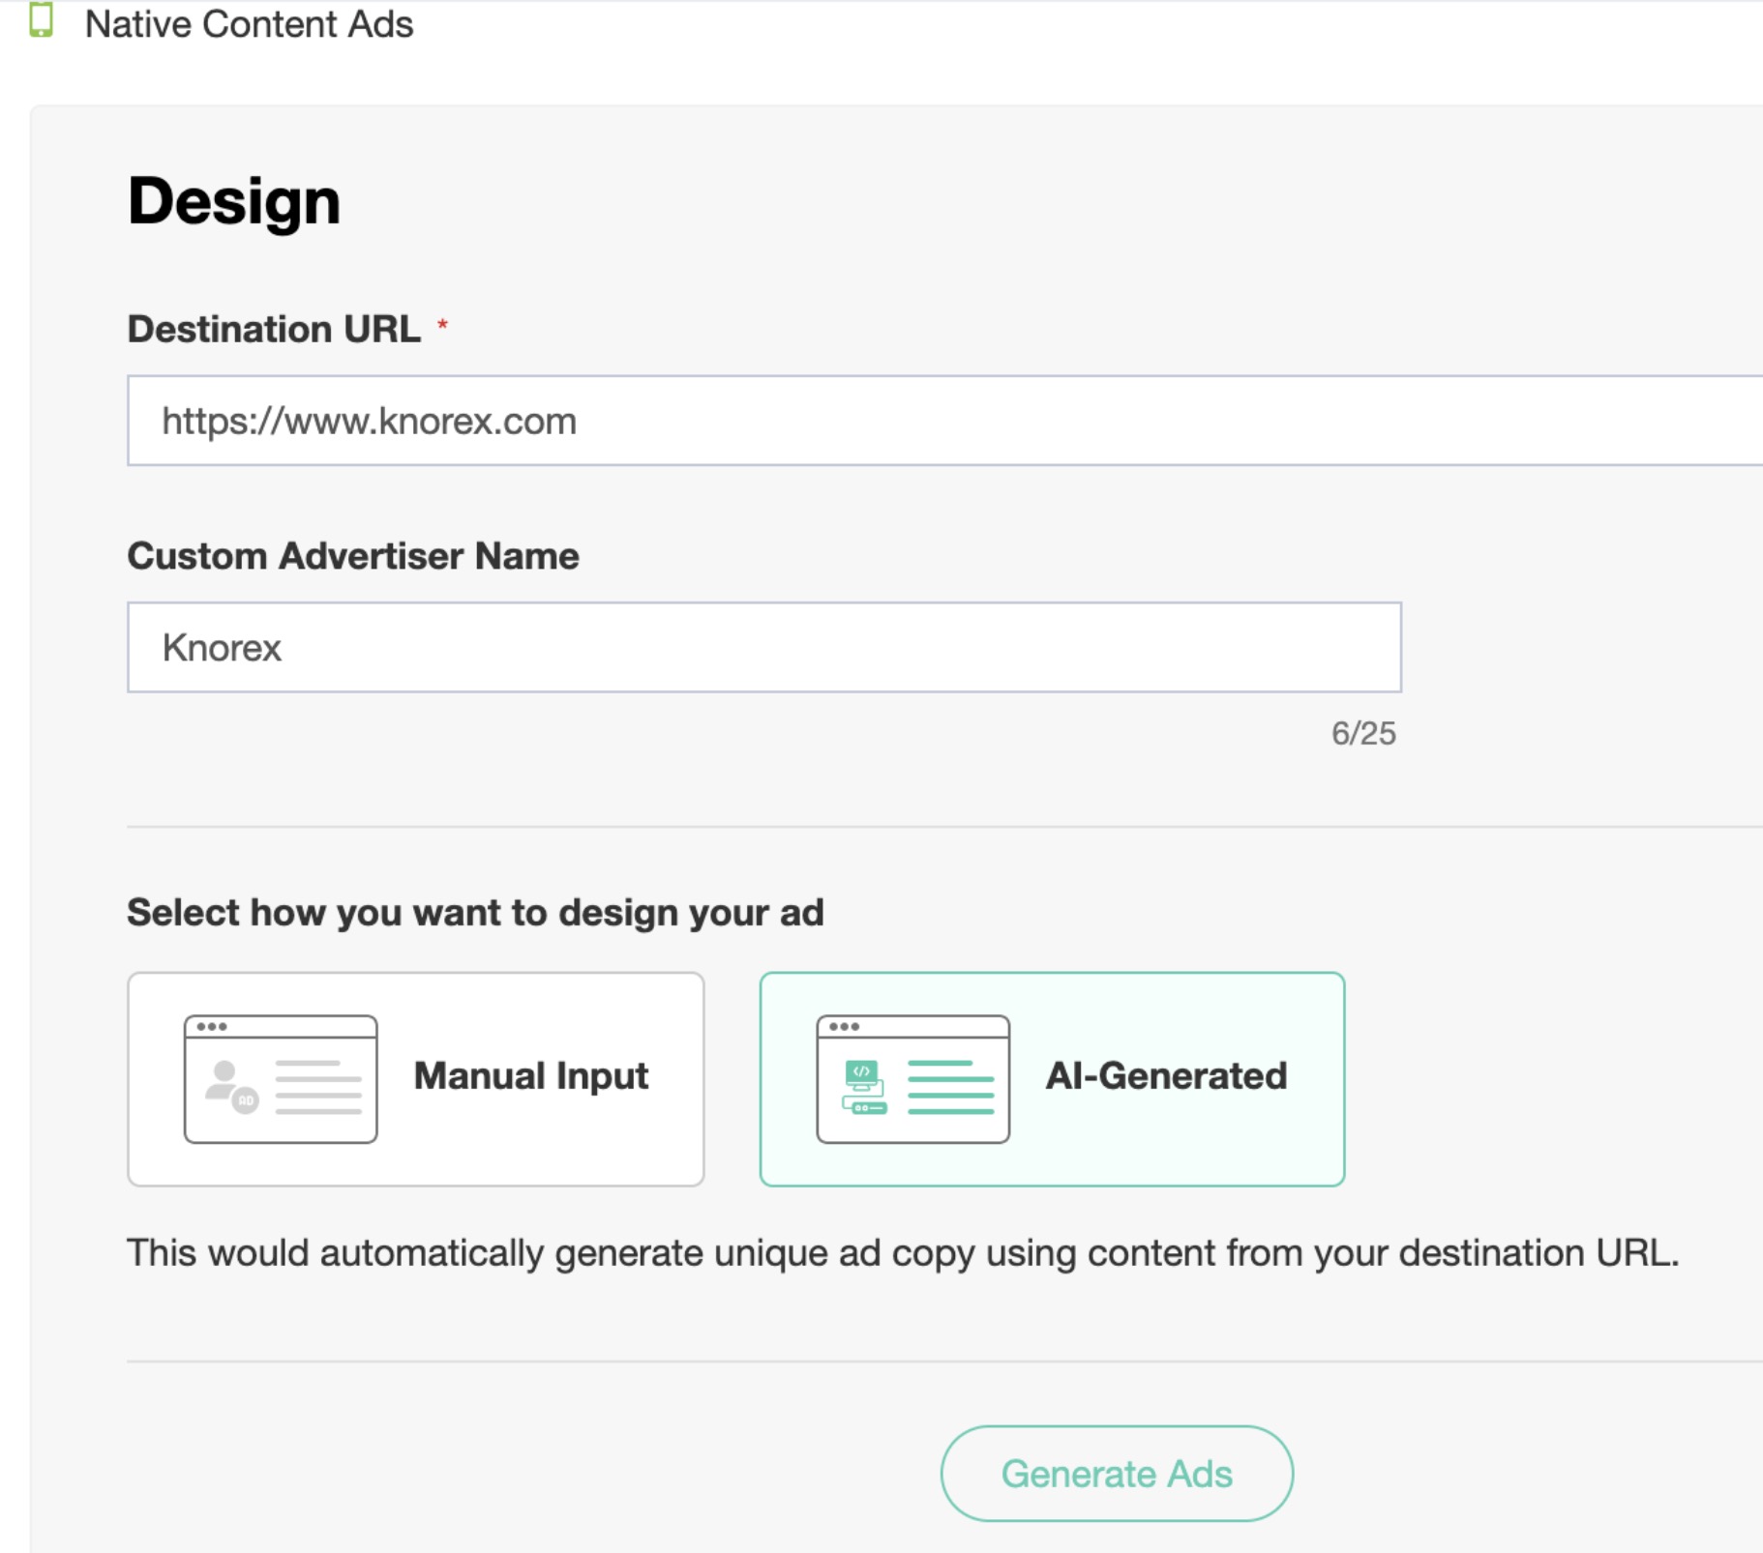Choose the AI-Generated design option label
Screen dimensions: 1763x1553
pos(1166,1076)
